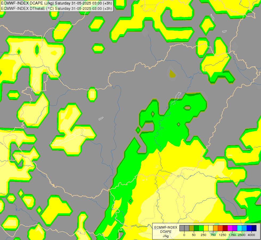Click the DCAPE (J/kg) title line
Viewport: 261px width, 240px height.
(57, 3)
